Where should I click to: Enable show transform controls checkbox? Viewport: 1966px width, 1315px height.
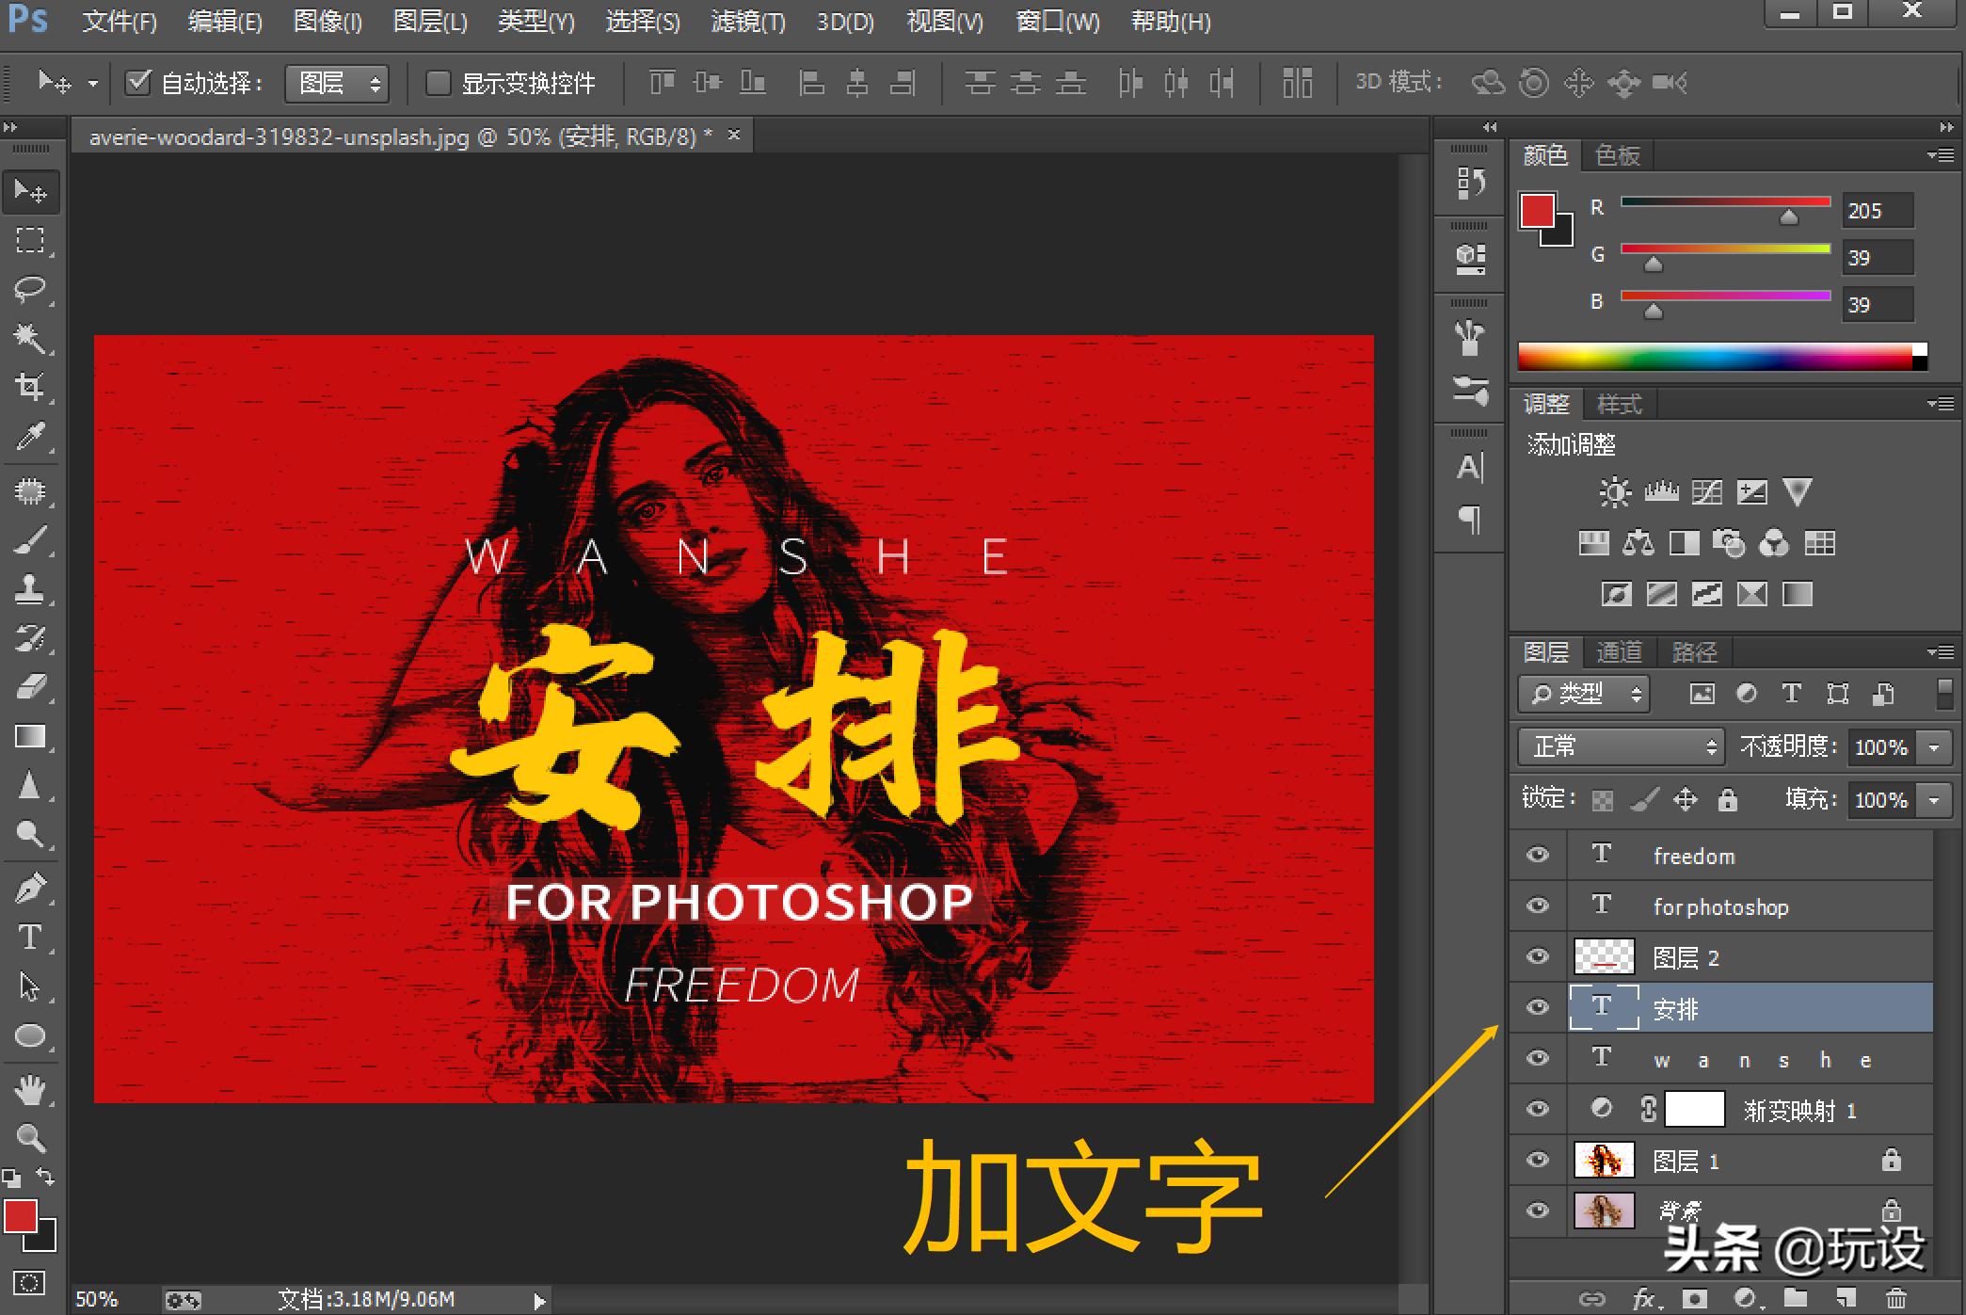point(438,83)
